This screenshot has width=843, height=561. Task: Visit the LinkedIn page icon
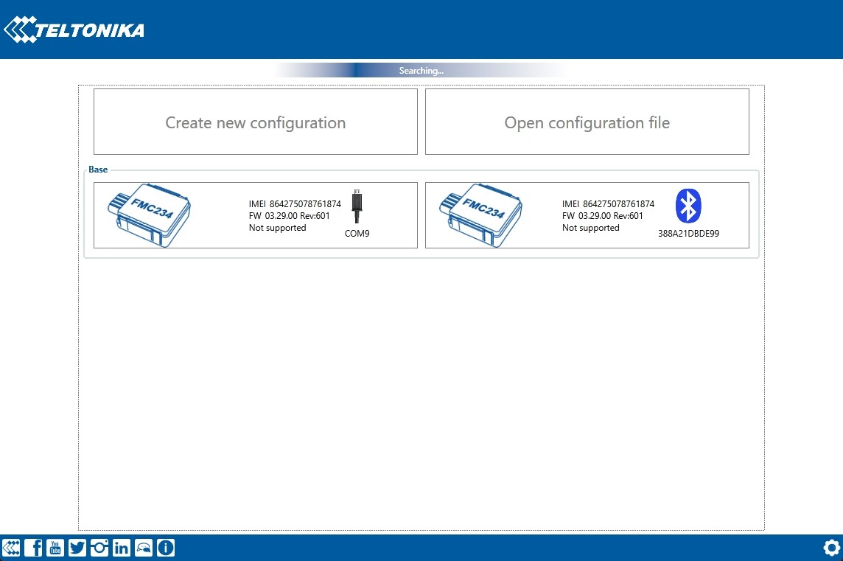(122, 548)
